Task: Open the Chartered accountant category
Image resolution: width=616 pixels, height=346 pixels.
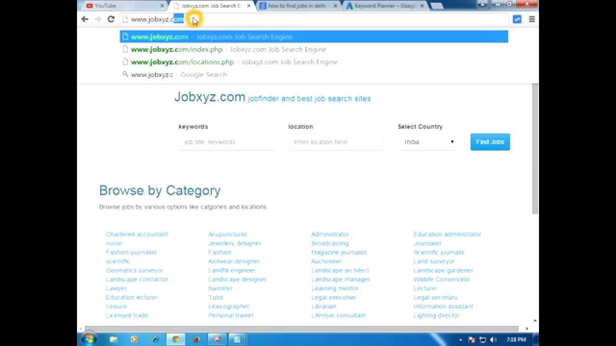Action: point(137,235)
